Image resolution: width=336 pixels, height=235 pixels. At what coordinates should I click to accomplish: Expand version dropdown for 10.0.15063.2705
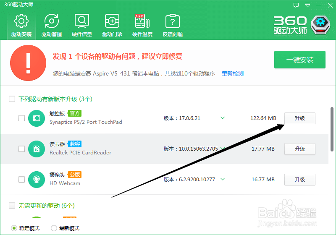click(x=223, y=148)
